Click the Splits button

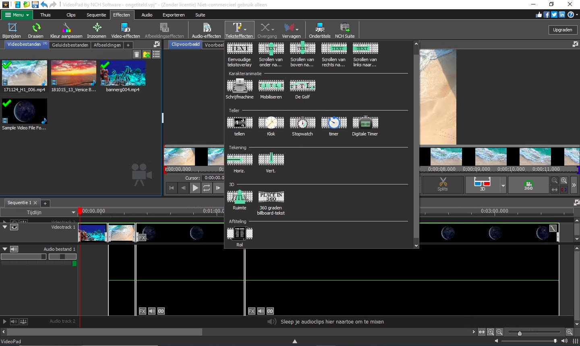pyautogui.click(x=442, y=185)
